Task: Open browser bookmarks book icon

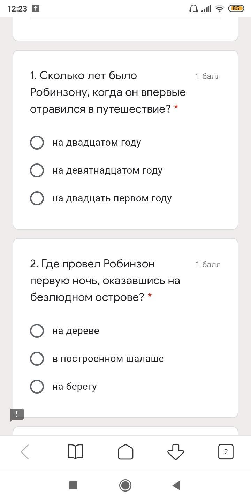Action: pos(75,452)
